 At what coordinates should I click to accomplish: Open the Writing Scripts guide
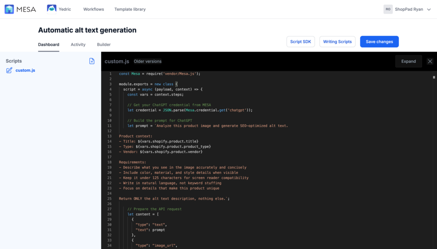(337, 41)
